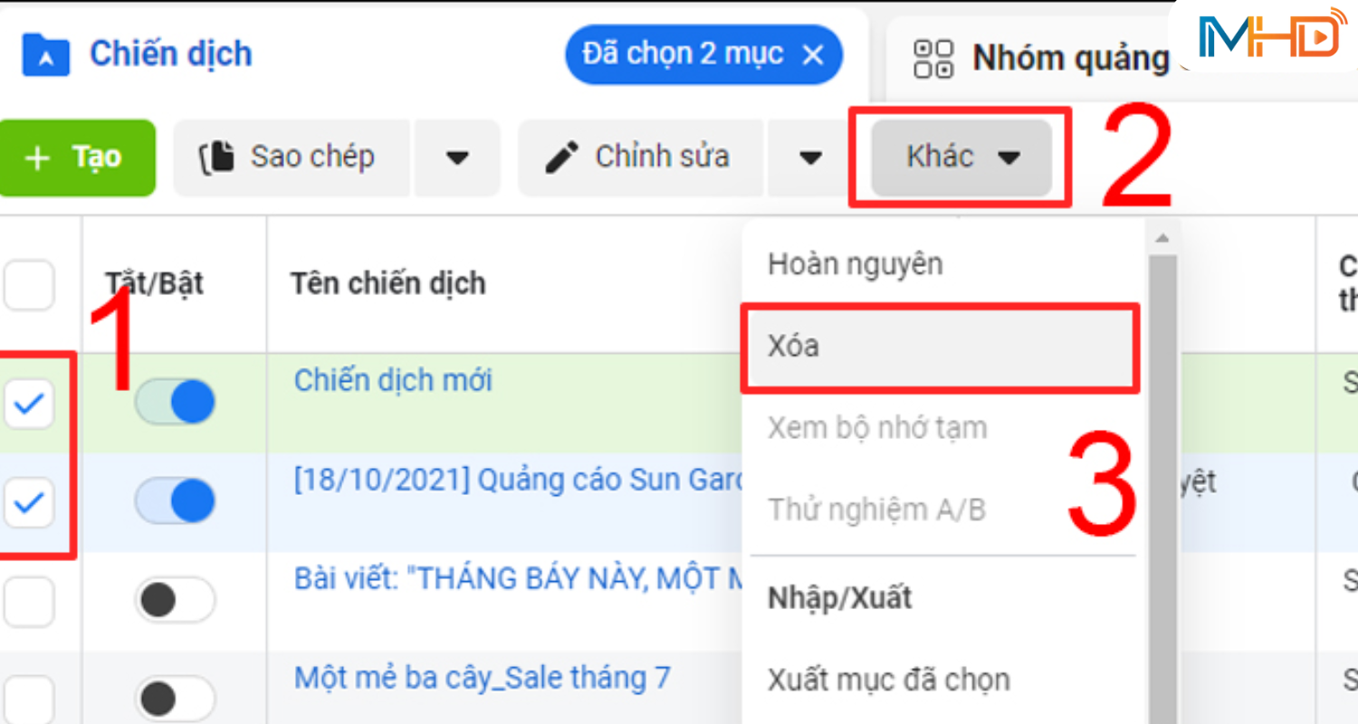Turn on the THÁNG BẢY NÀY campaign toggle

coord(175,600)
